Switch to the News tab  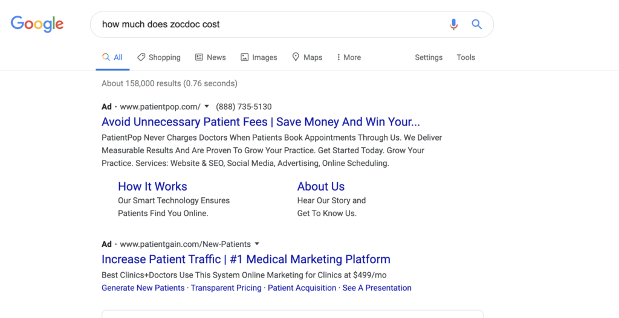[x=210, y=57]
